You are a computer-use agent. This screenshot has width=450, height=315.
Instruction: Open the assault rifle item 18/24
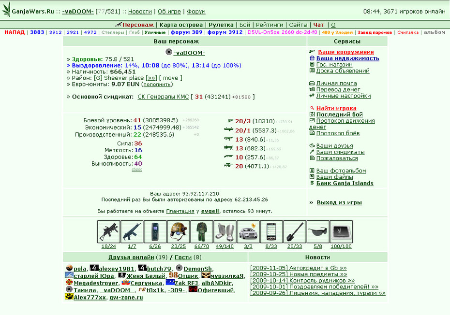[x=108, y=231]
